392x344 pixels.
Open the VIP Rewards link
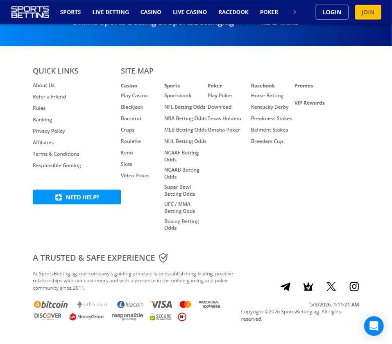pyautogui.click(x=310, y=103)
